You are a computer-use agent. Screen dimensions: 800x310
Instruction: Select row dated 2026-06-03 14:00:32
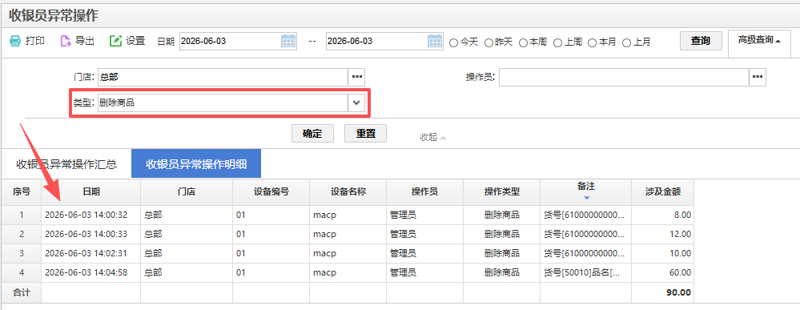[x=348, y=215]
